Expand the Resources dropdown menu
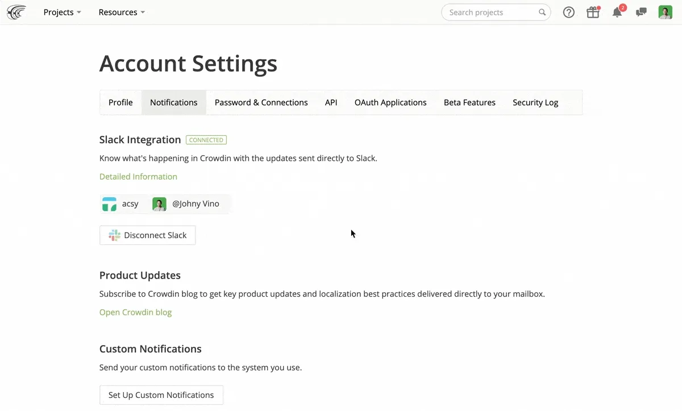This screenshot has width=682, height=411. 122,13
